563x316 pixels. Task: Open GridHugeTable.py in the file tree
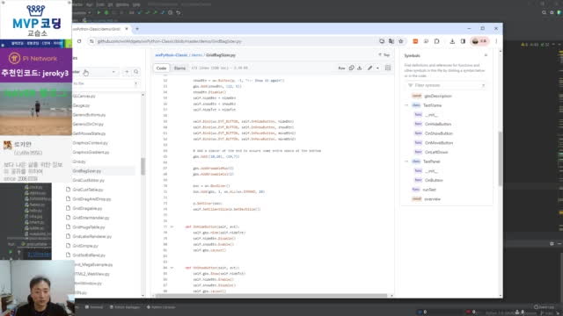pos(89,227)
